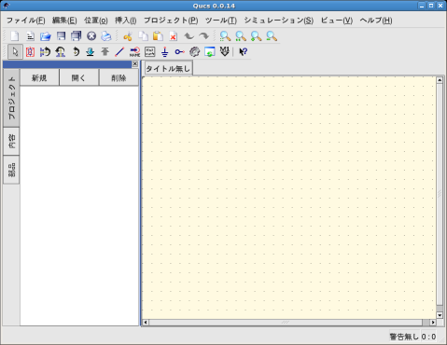Viewport: 447px width, 345px height.
Task: Open the プロジェクト(P) menu
Action: tap(171, 21)
